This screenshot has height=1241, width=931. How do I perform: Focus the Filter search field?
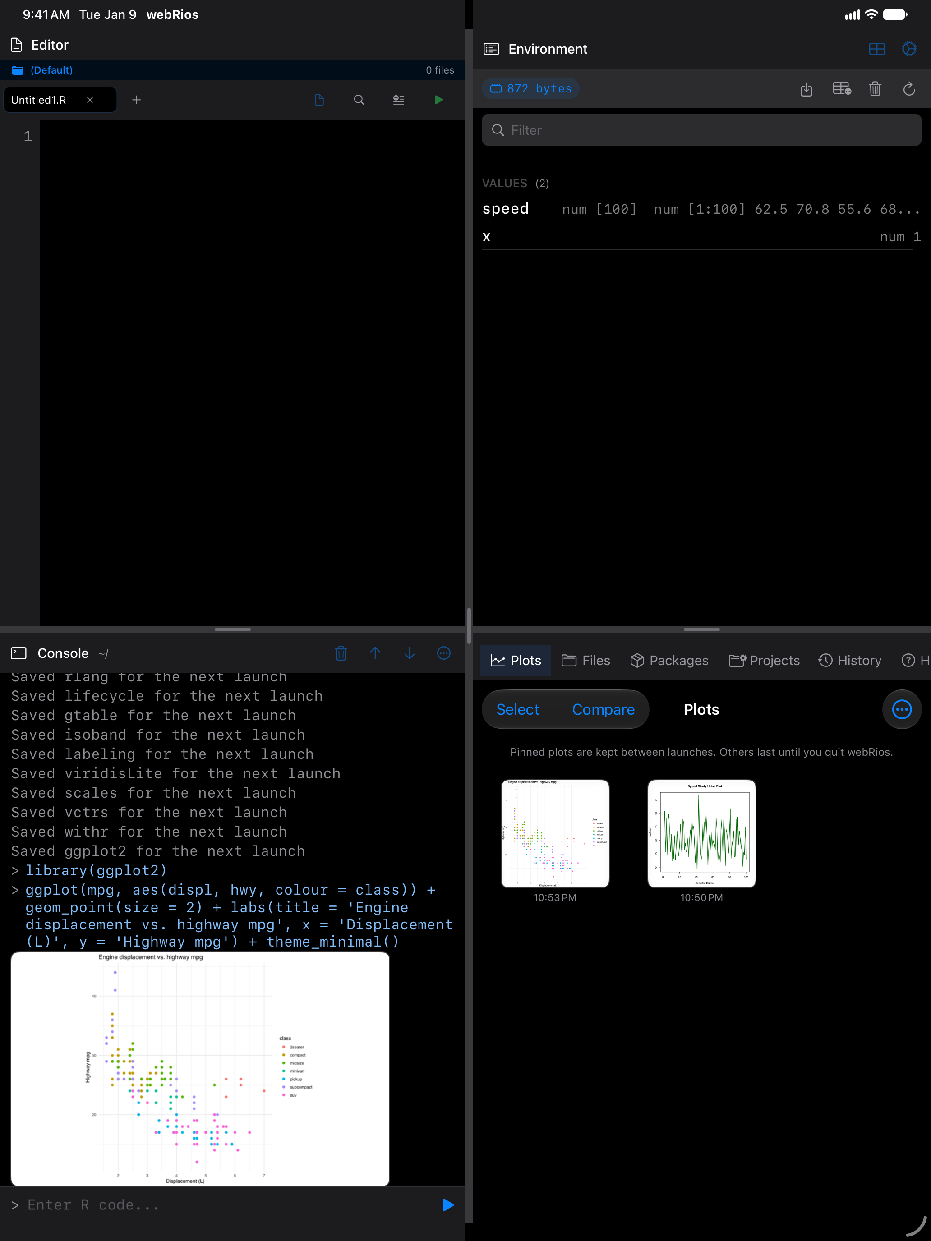[x=701, y=130]
